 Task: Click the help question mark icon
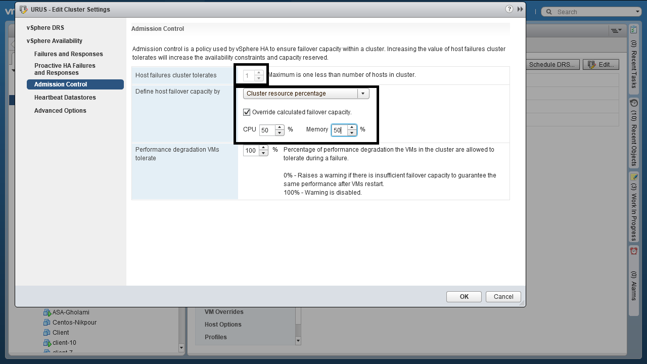click(x=509, y=9)
